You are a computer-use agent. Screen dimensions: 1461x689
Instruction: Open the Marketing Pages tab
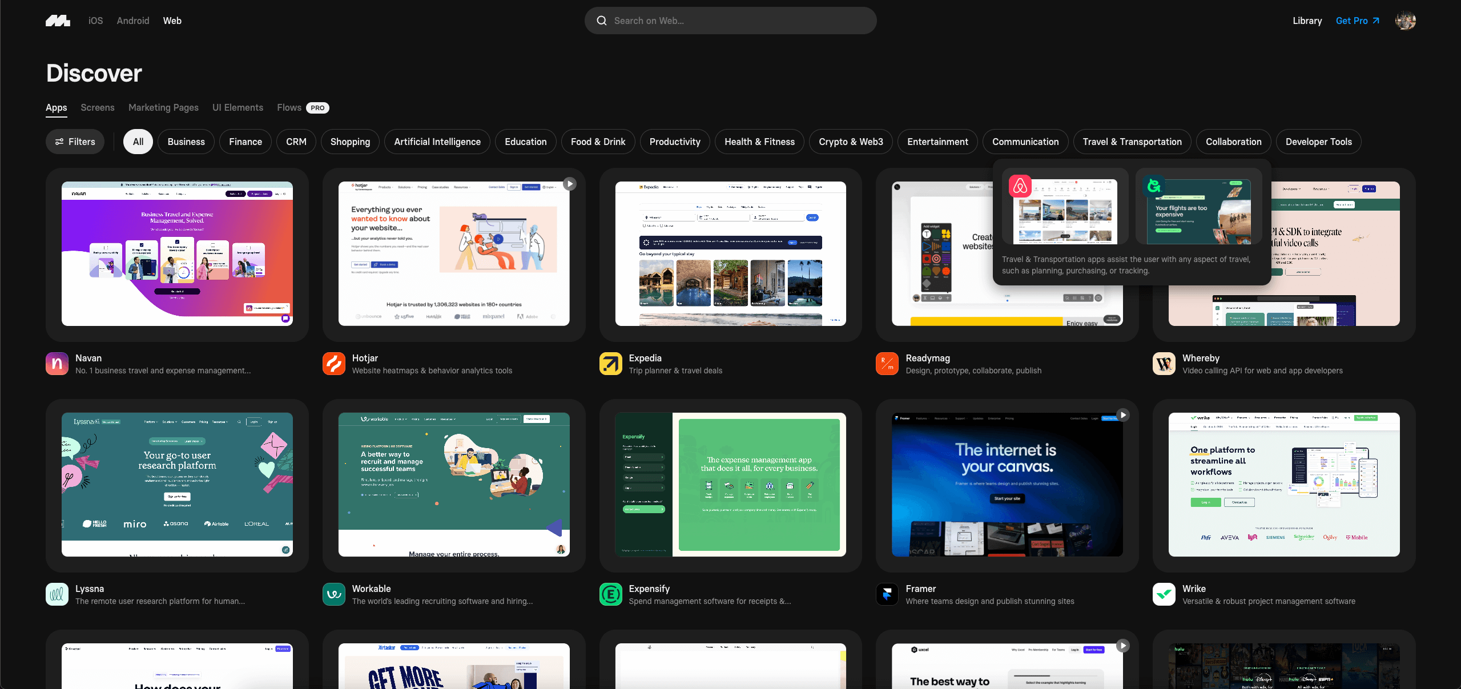coord(163,107)
